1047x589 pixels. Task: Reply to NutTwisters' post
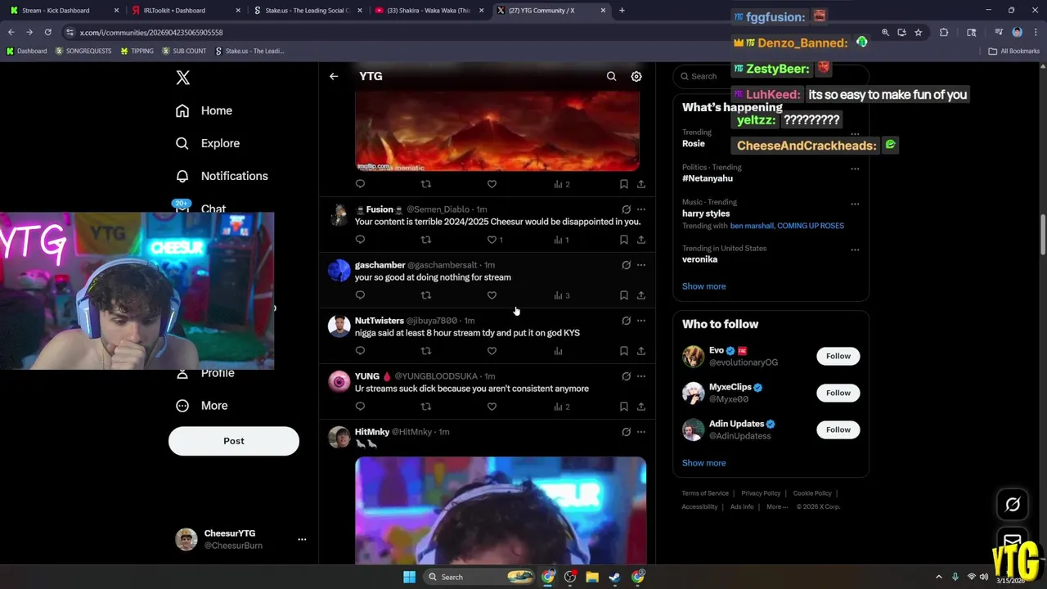pyautogui.click(x=360, y=351)
